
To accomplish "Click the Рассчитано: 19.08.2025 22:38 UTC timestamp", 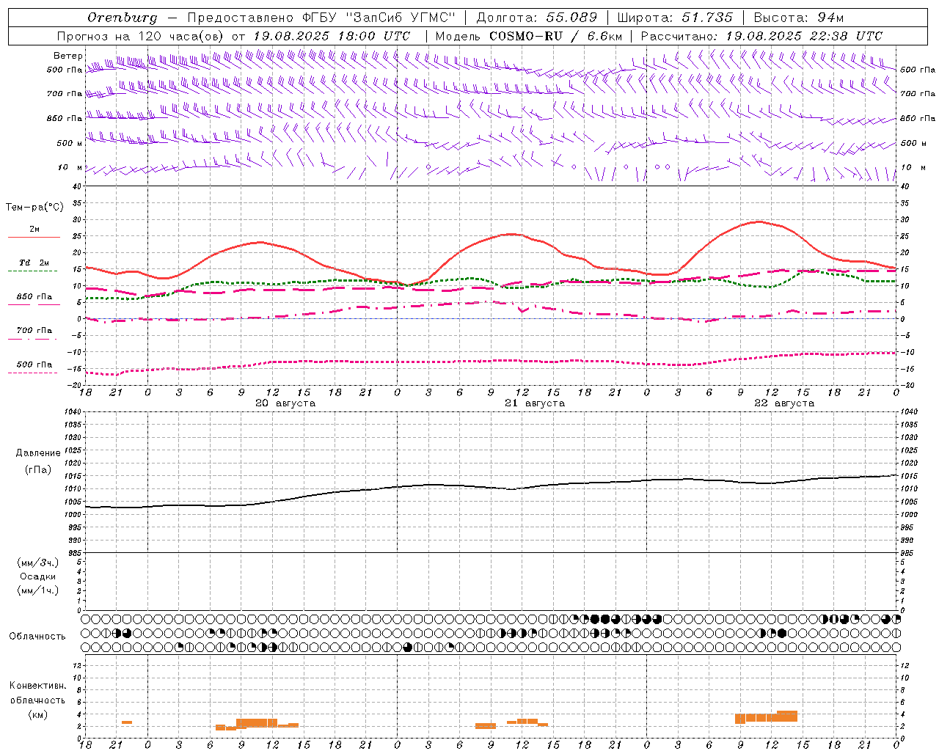I will pyautogui.click(x=761, y=36).
